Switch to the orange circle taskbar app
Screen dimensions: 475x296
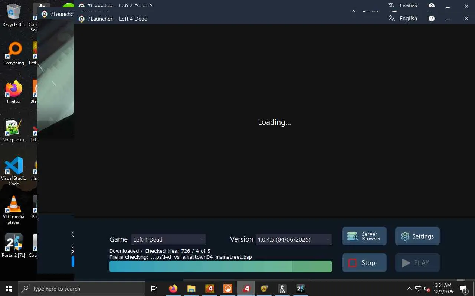pyautogui.click(x=228, y=289)
